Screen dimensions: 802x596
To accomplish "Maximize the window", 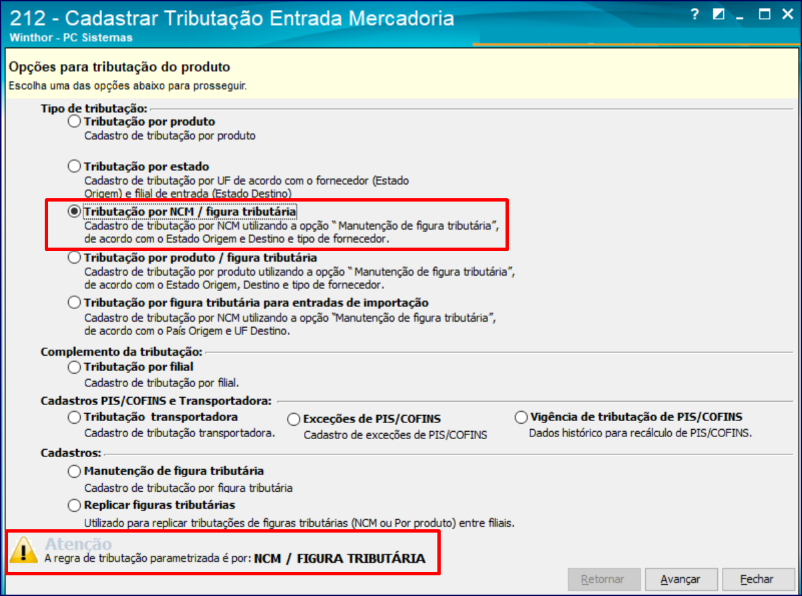I will (x=765, y=15).
